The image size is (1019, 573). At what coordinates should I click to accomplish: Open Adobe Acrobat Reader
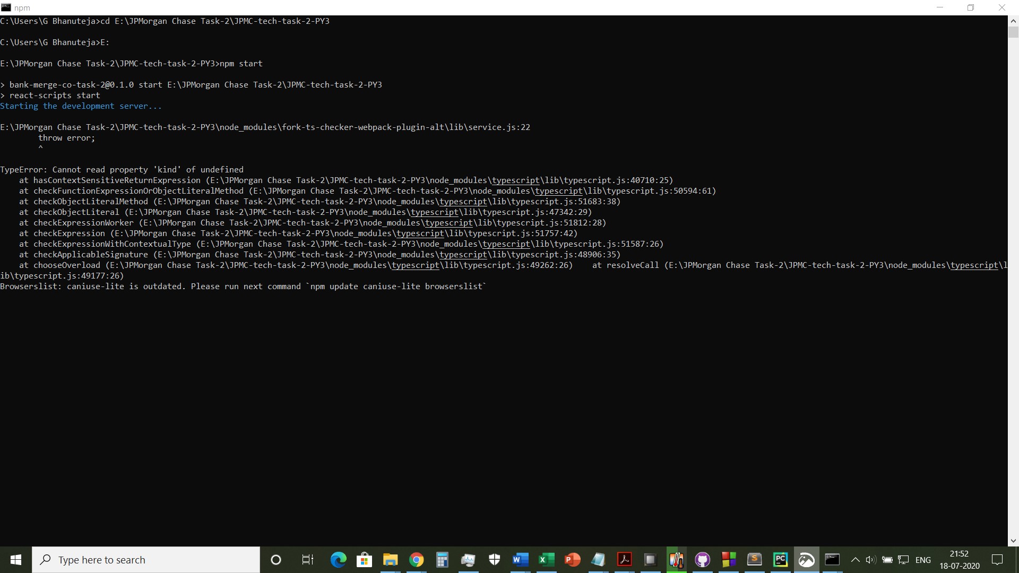(x=624, y=560)
